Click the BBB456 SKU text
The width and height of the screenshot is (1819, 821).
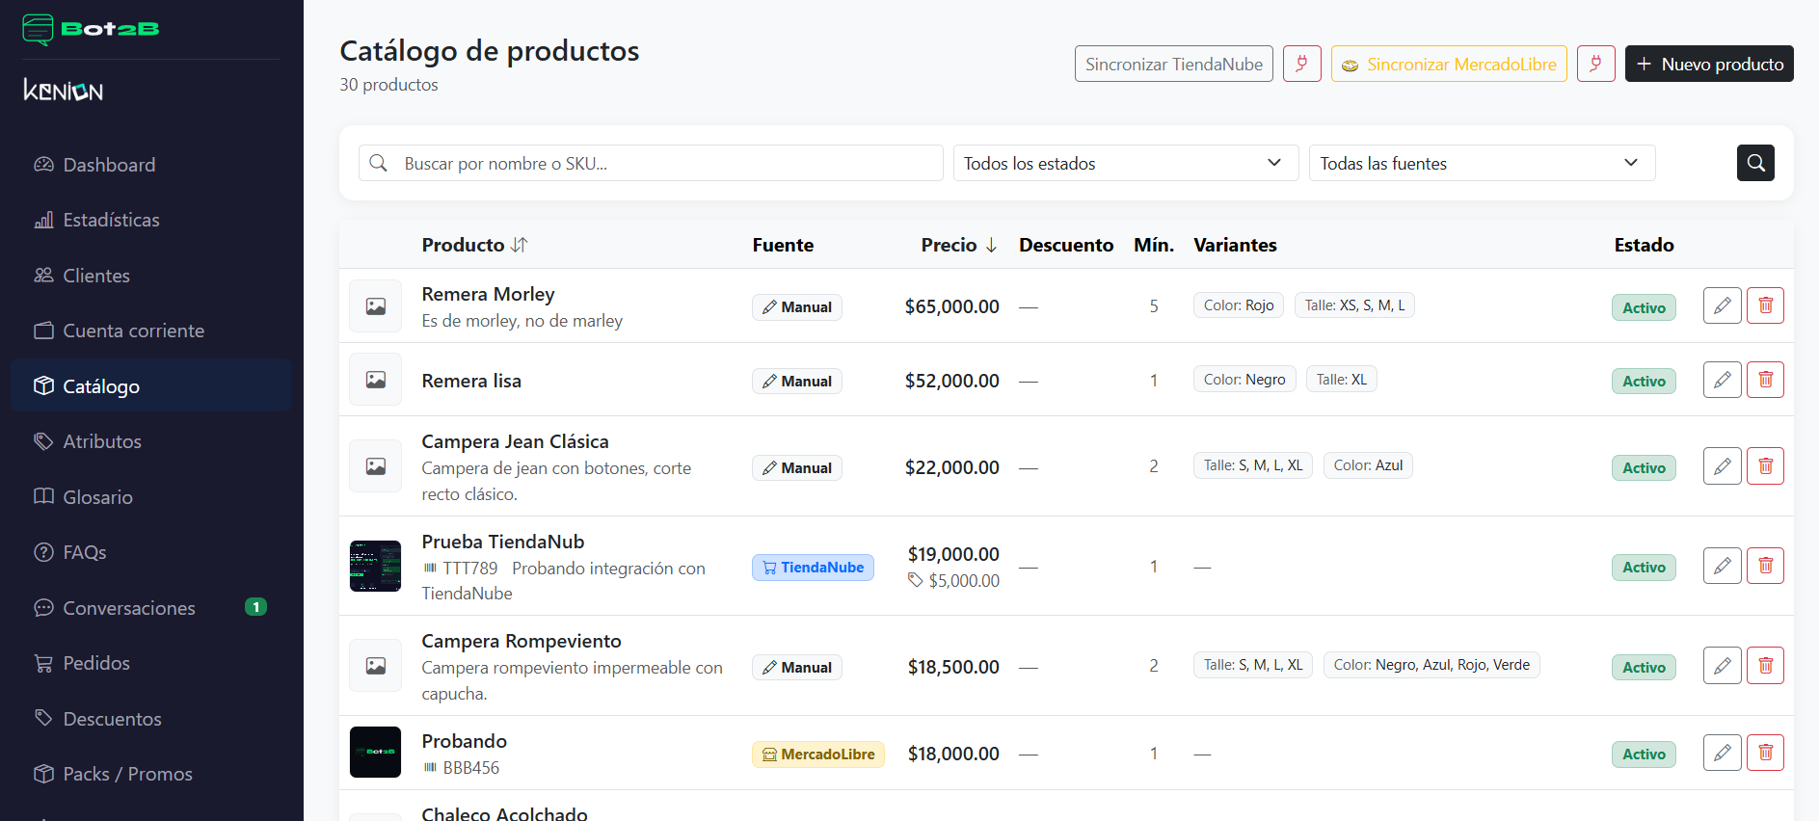coord(471,768)
